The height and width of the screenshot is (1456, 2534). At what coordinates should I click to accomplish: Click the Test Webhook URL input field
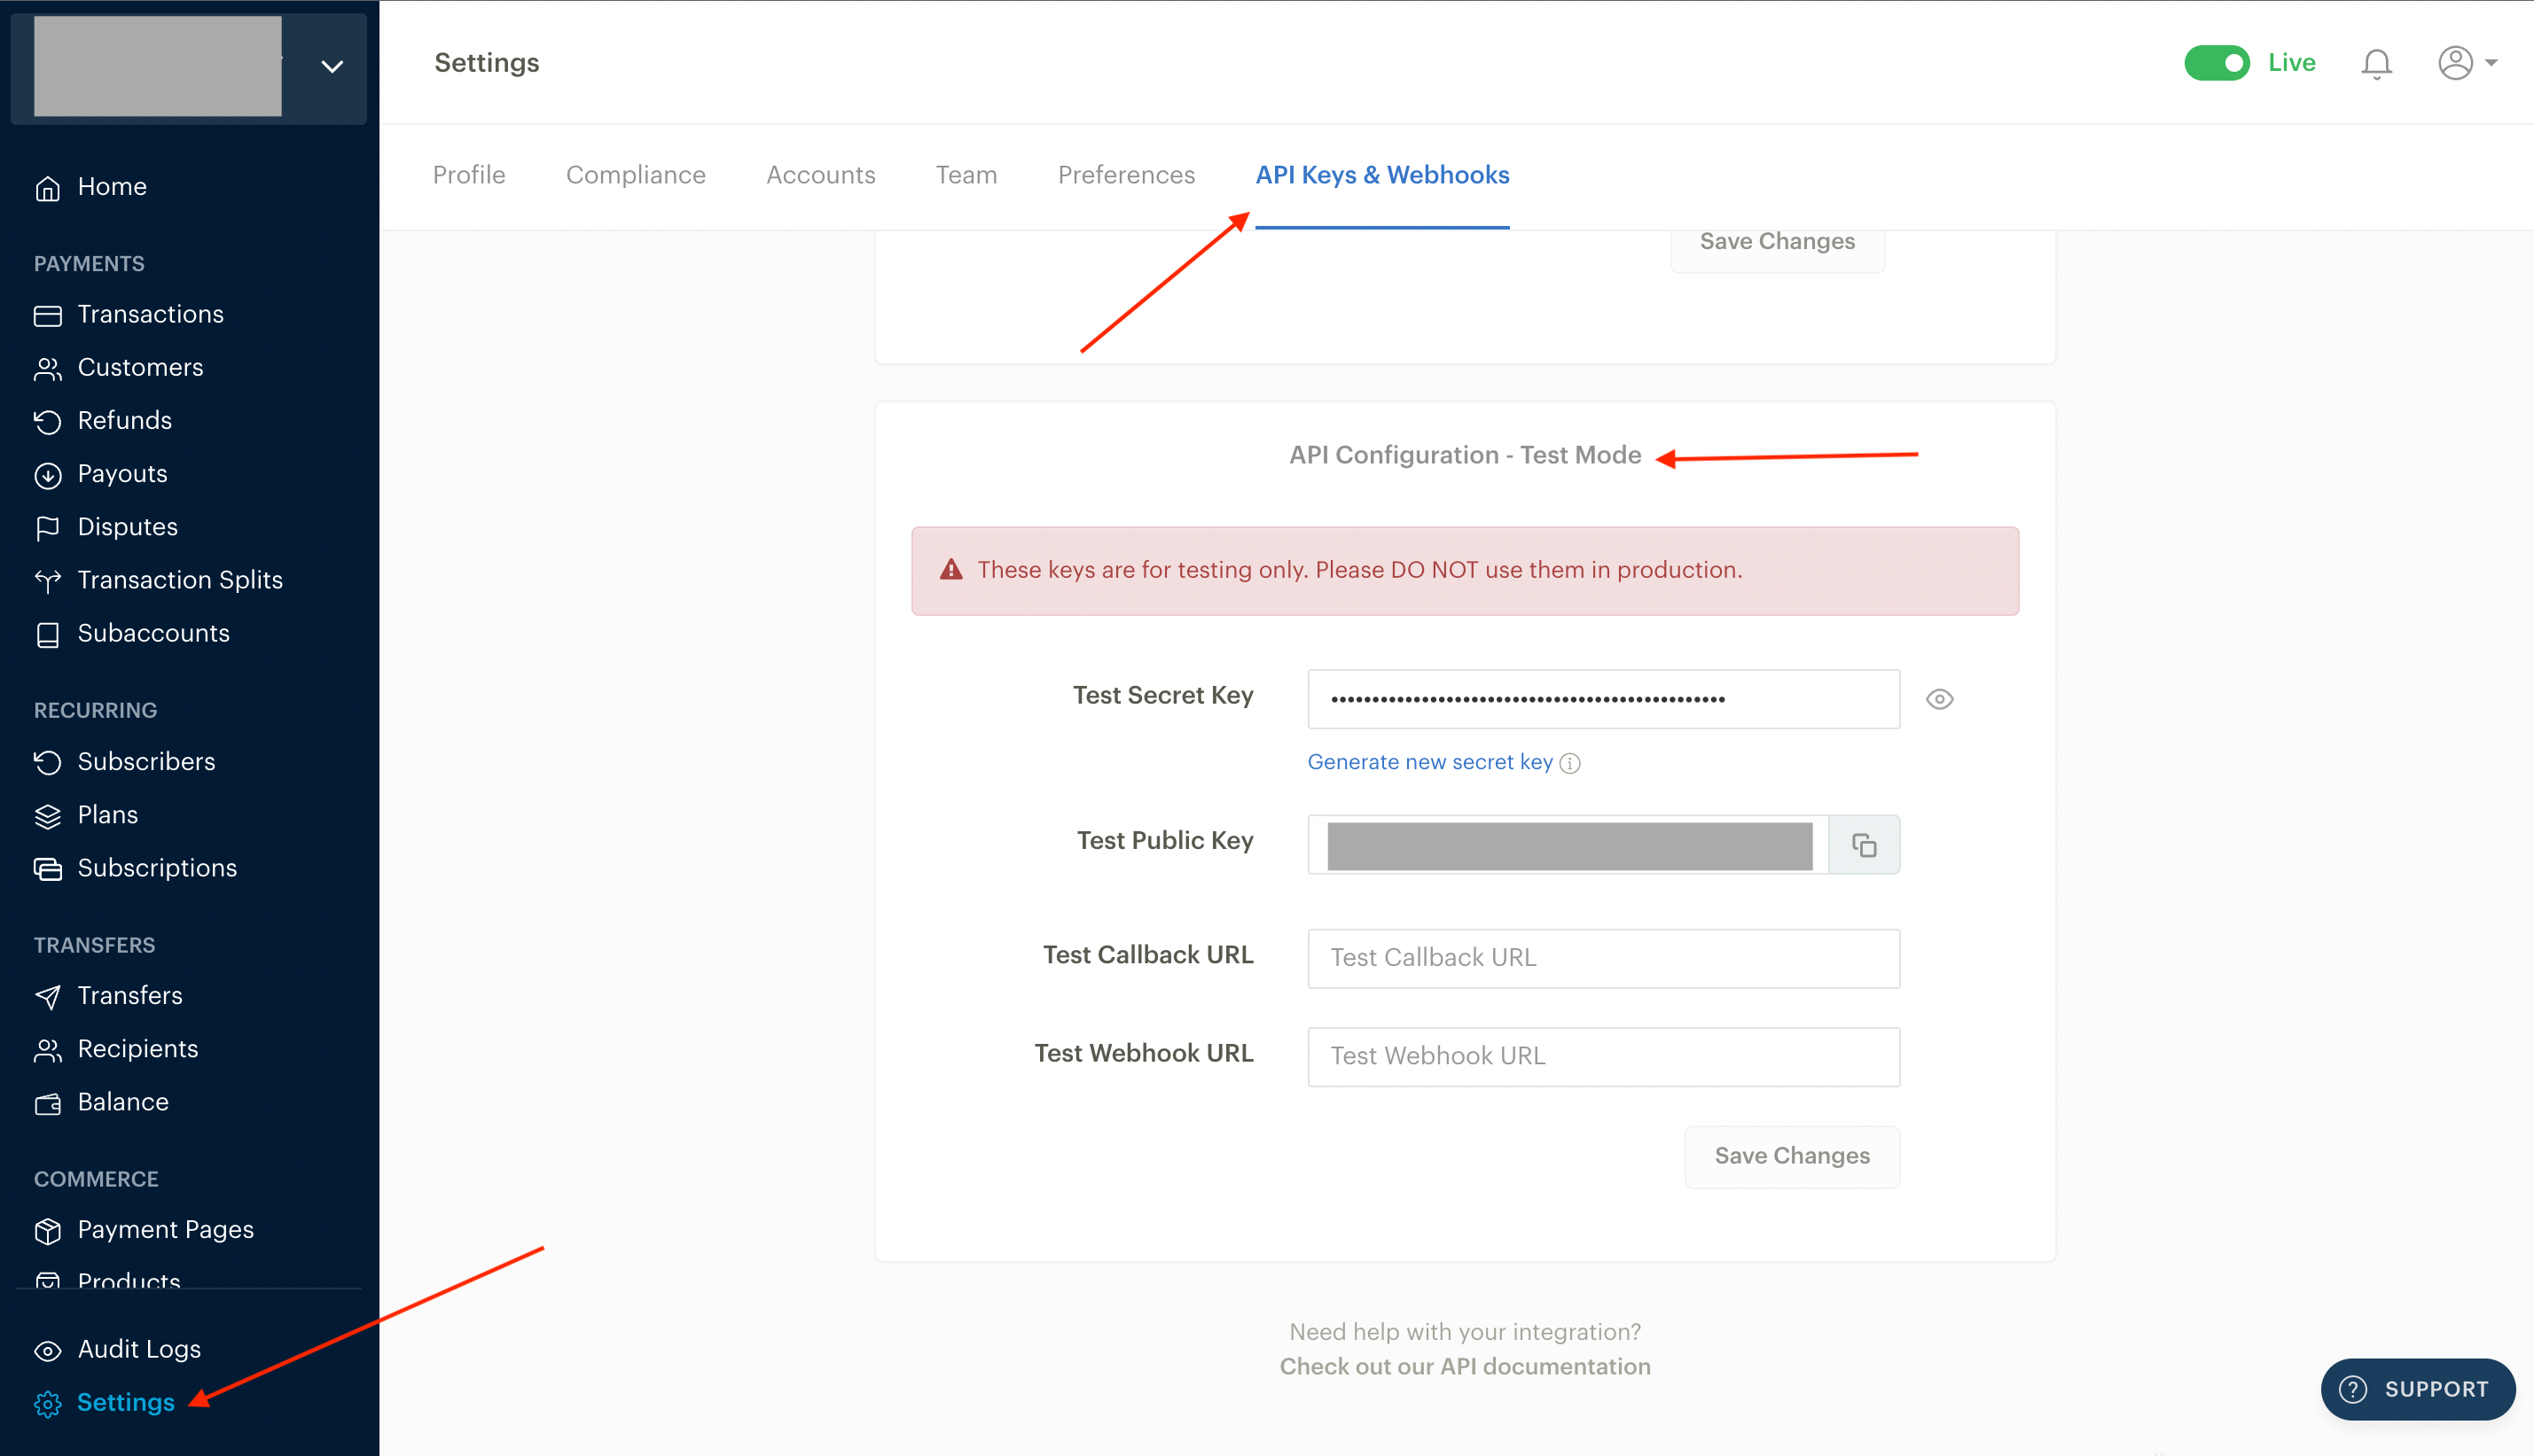click(1605, 1056)
